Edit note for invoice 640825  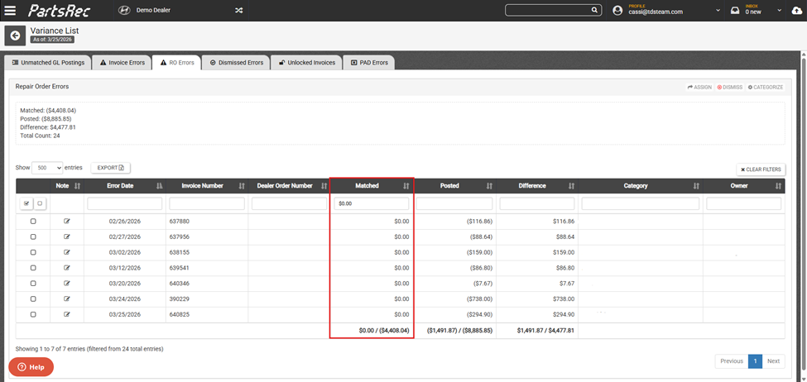[66, 313]
